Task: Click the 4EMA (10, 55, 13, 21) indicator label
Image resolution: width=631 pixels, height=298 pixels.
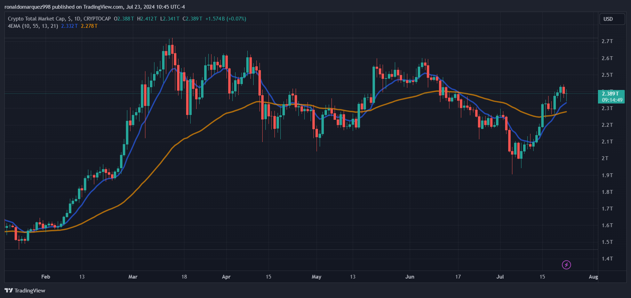Action: coord(33,26)
